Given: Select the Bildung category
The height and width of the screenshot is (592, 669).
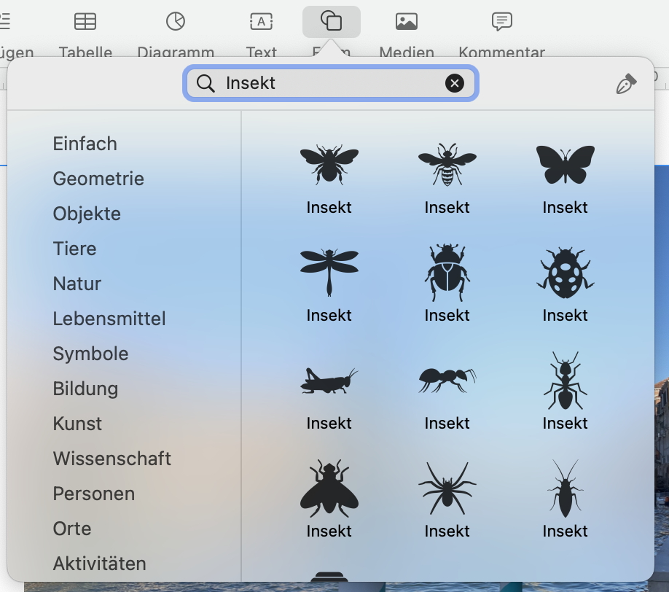Looking at the screenshot, I should [85, 389].
